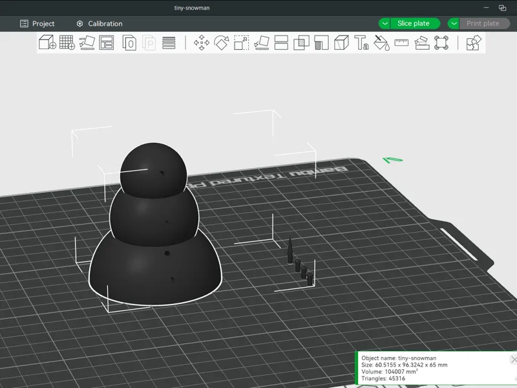
Task: Click the greyed Split to parts icon
Action: click(x=149, y=43)
